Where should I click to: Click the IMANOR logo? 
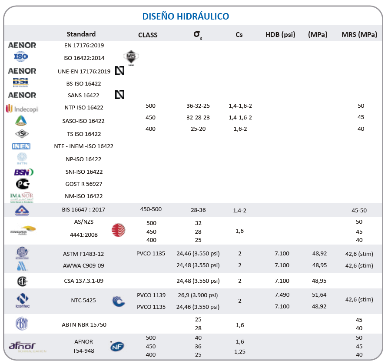pos(22,197)
